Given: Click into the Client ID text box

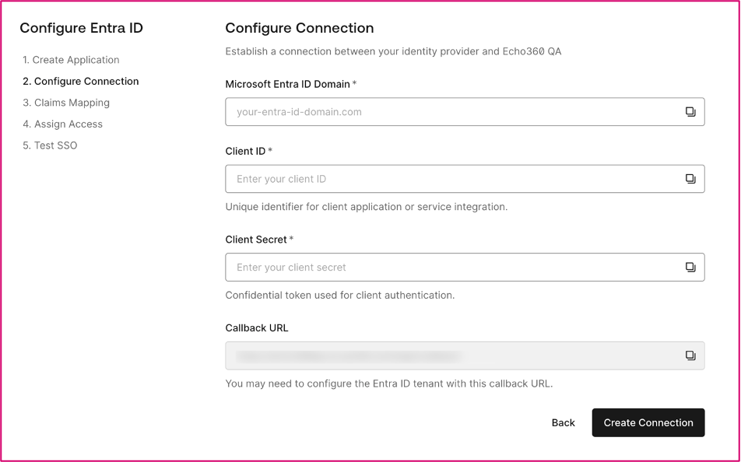Looking at the screenshot, I should (451, 179).
